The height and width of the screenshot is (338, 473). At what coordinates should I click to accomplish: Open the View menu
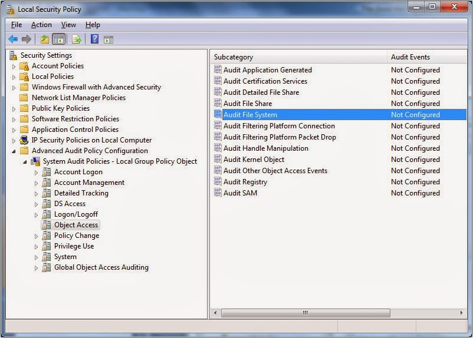coord(68,25)
